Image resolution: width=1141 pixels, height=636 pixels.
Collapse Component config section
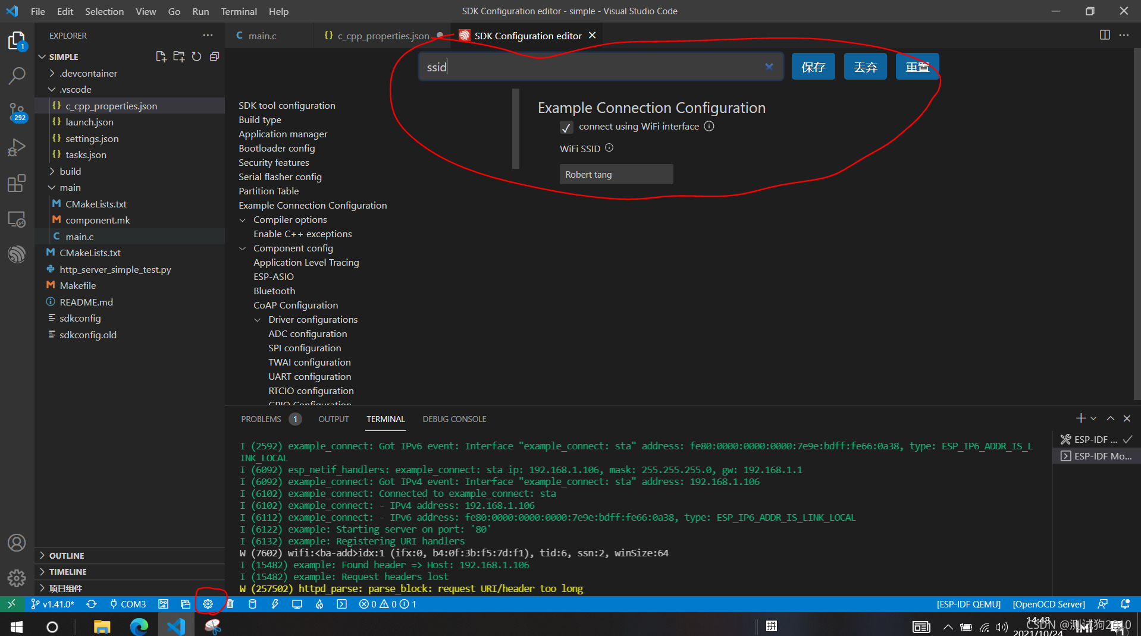coord(243,248)
